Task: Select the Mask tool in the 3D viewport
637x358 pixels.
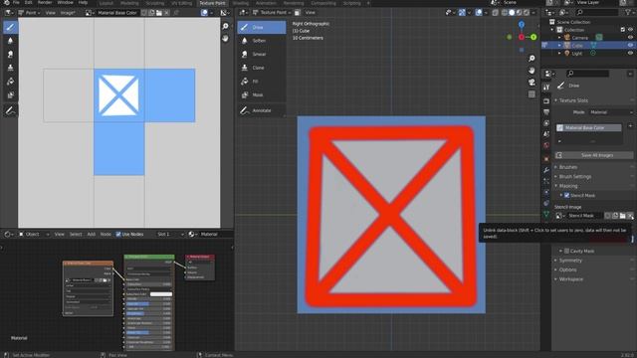Action: [x=261, y=95]
